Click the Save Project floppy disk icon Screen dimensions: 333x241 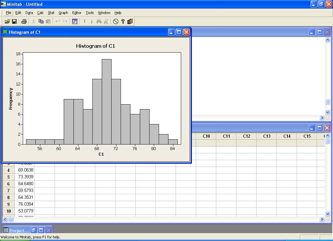point(14,21)
